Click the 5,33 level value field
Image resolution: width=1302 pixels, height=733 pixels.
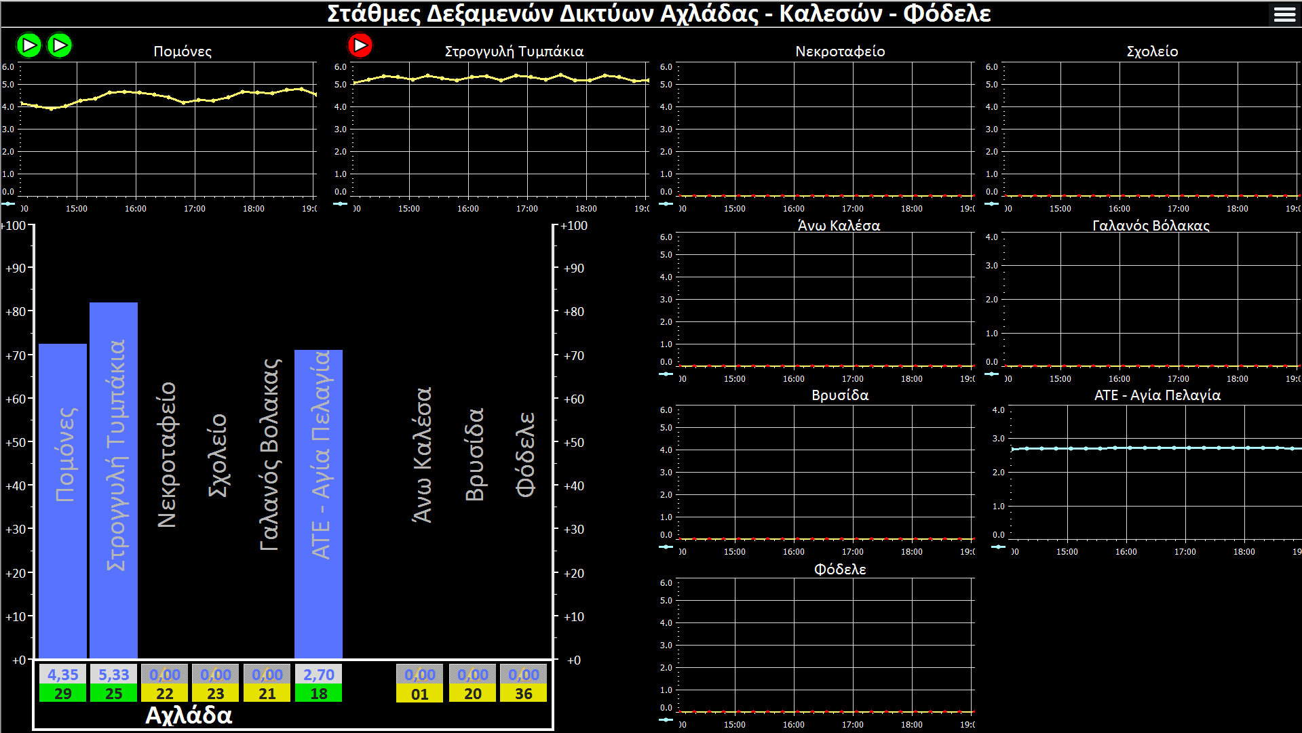tap(113, 675)
